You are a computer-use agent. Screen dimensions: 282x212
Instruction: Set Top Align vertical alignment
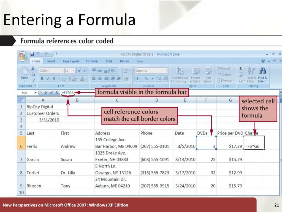point(94,70)
